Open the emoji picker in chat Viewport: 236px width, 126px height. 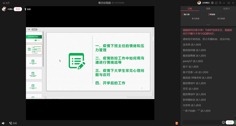pyautogui.click(x=223, y=122)
